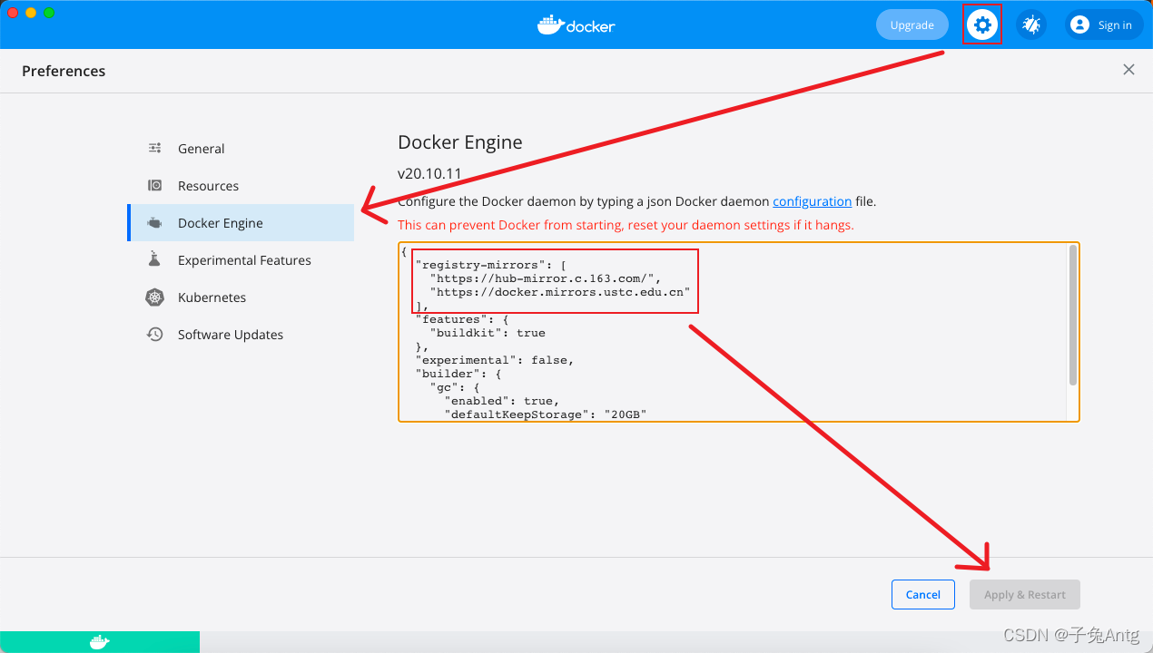
Task: Click the Sign in avatar icon
Action: point(1079,25)
